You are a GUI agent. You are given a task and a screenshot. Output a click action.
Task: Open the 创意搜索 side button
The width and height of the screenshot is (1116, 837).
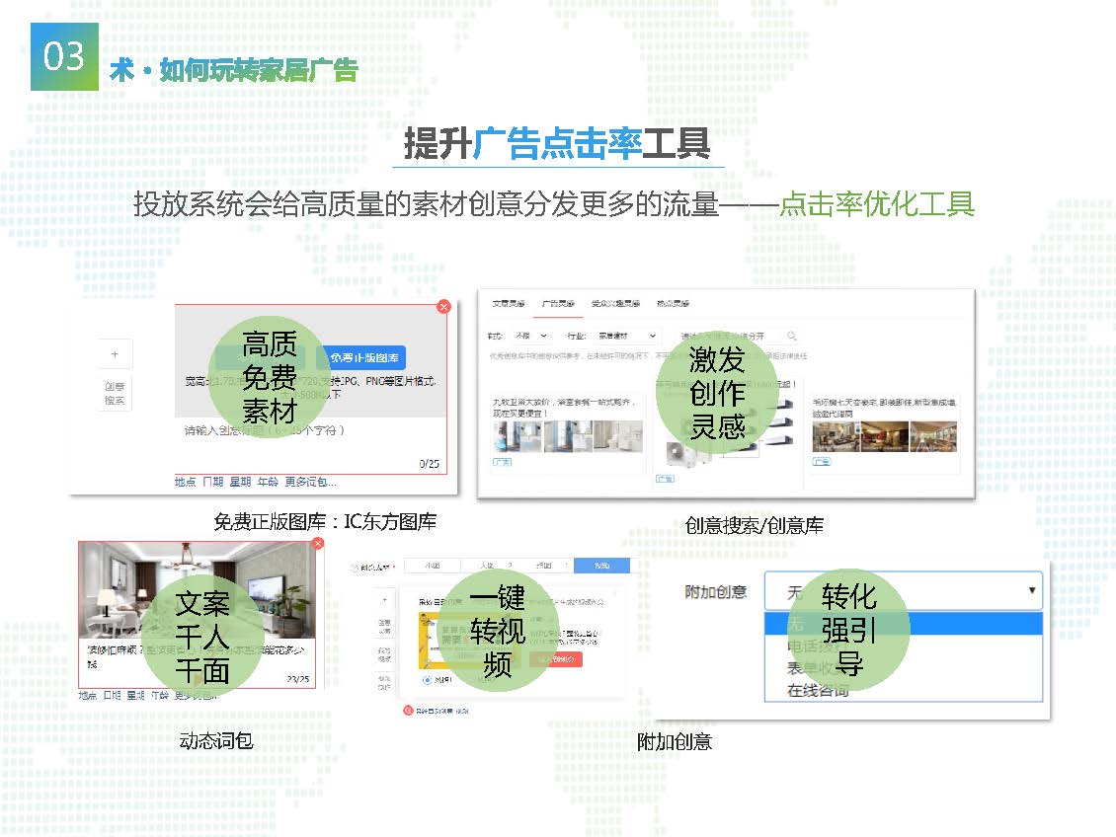pos(115,393)
